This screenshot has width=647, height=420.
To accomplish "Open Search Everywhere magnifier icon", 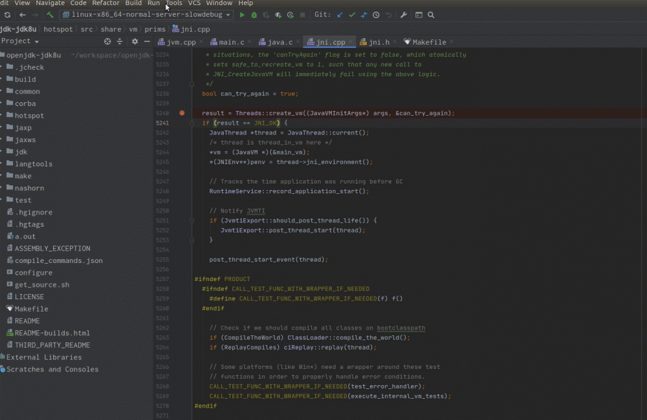I will pos(431,15).
